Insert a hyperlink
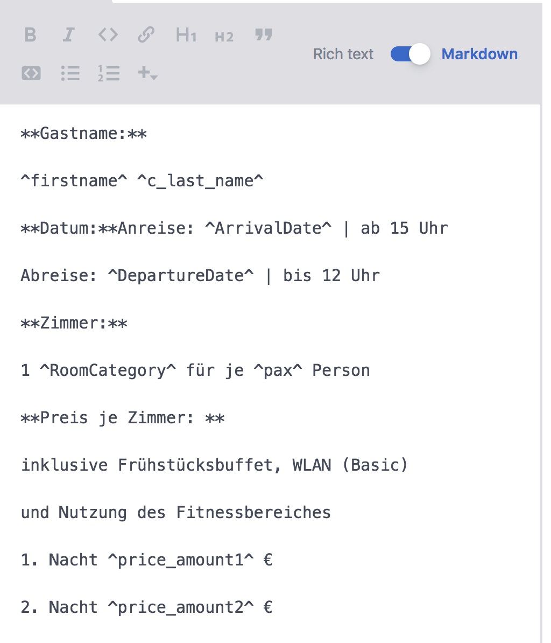551x643 pixels. [146, 36]
